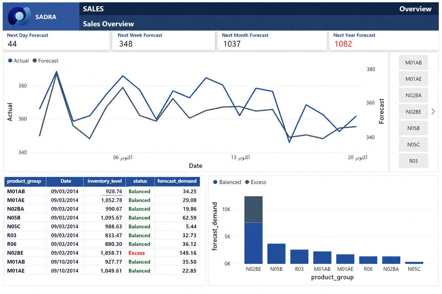Click the Actual legend color dot
Screen dimensions: 442x294
click(10, 61)
